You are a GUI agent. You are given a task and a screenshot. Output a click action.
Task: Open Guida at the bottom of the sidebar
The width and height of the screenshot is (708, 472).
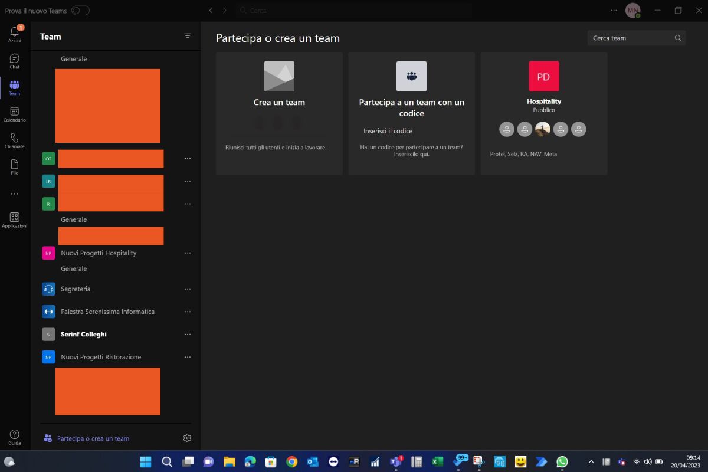14,435
